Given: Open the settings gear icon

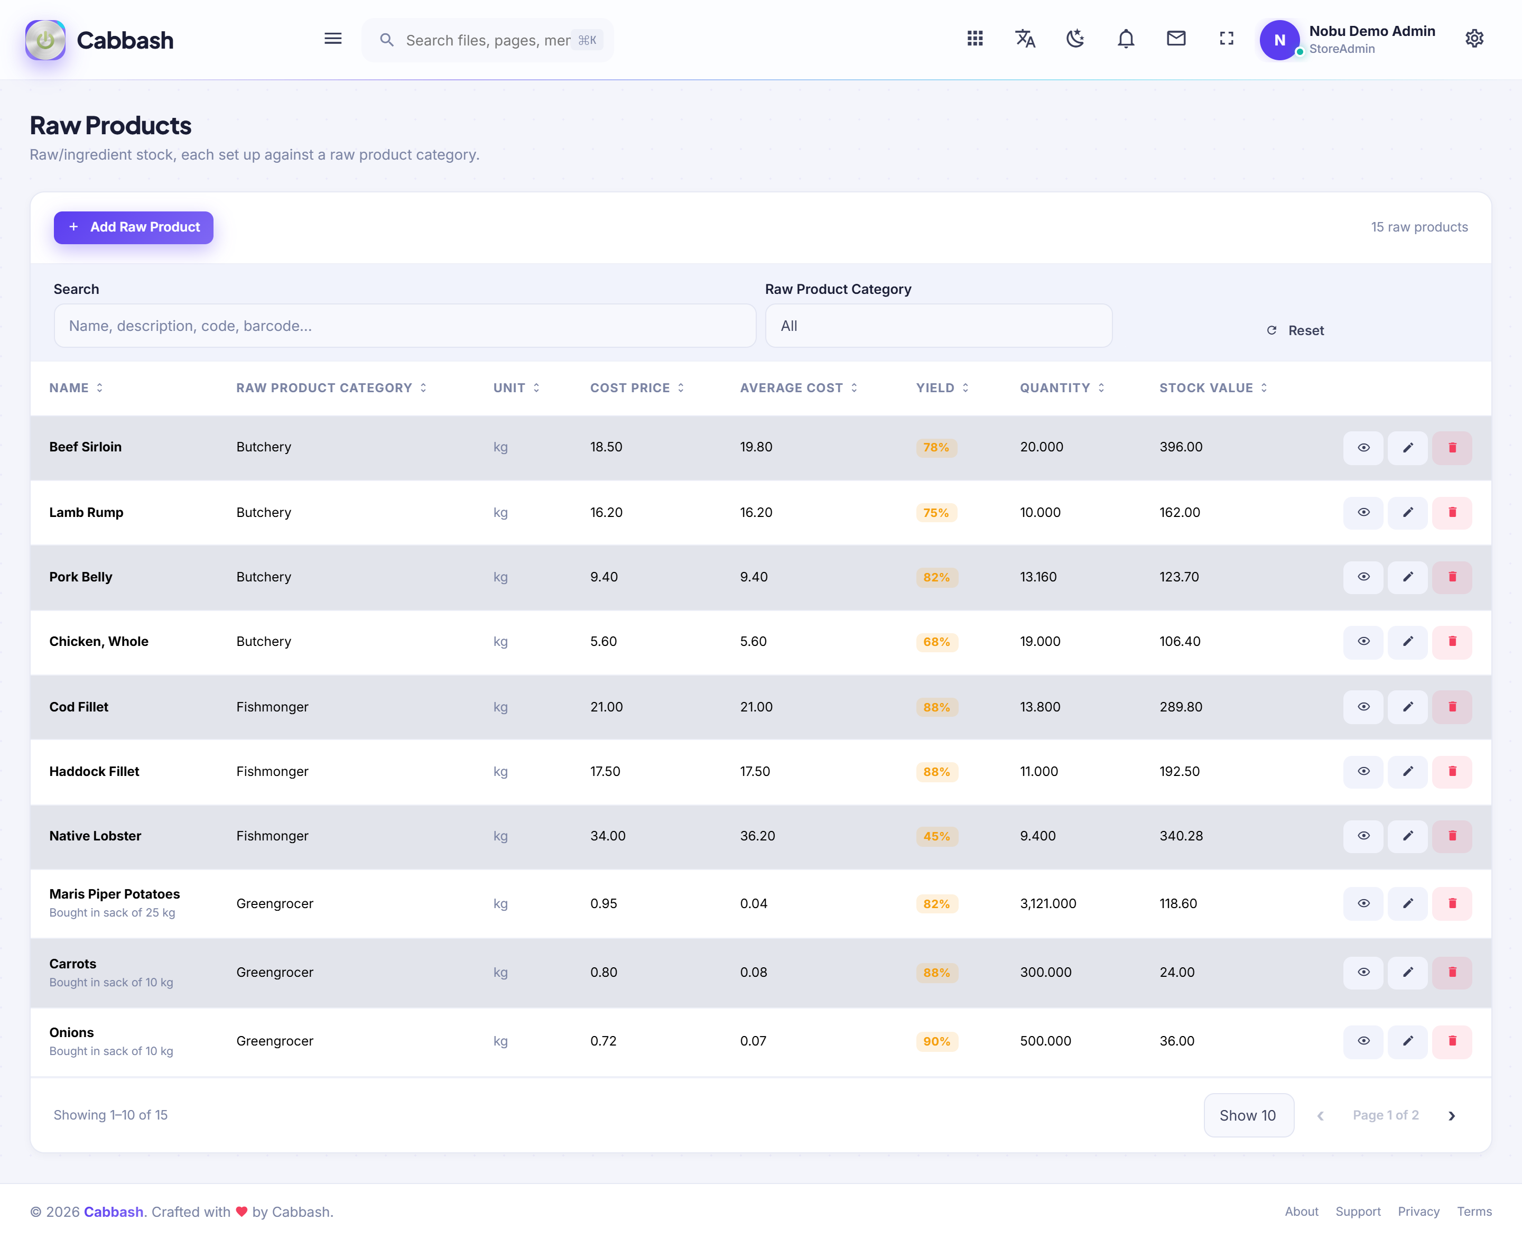Looking at the screenshot, I should tap(1474, 39).
